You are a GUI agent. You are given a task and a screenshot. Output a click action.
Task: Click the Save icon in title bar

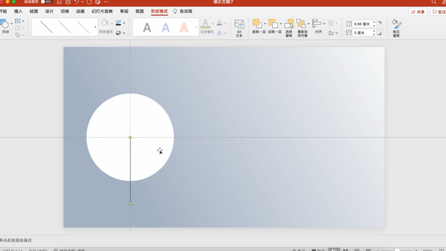click(68, 2)
